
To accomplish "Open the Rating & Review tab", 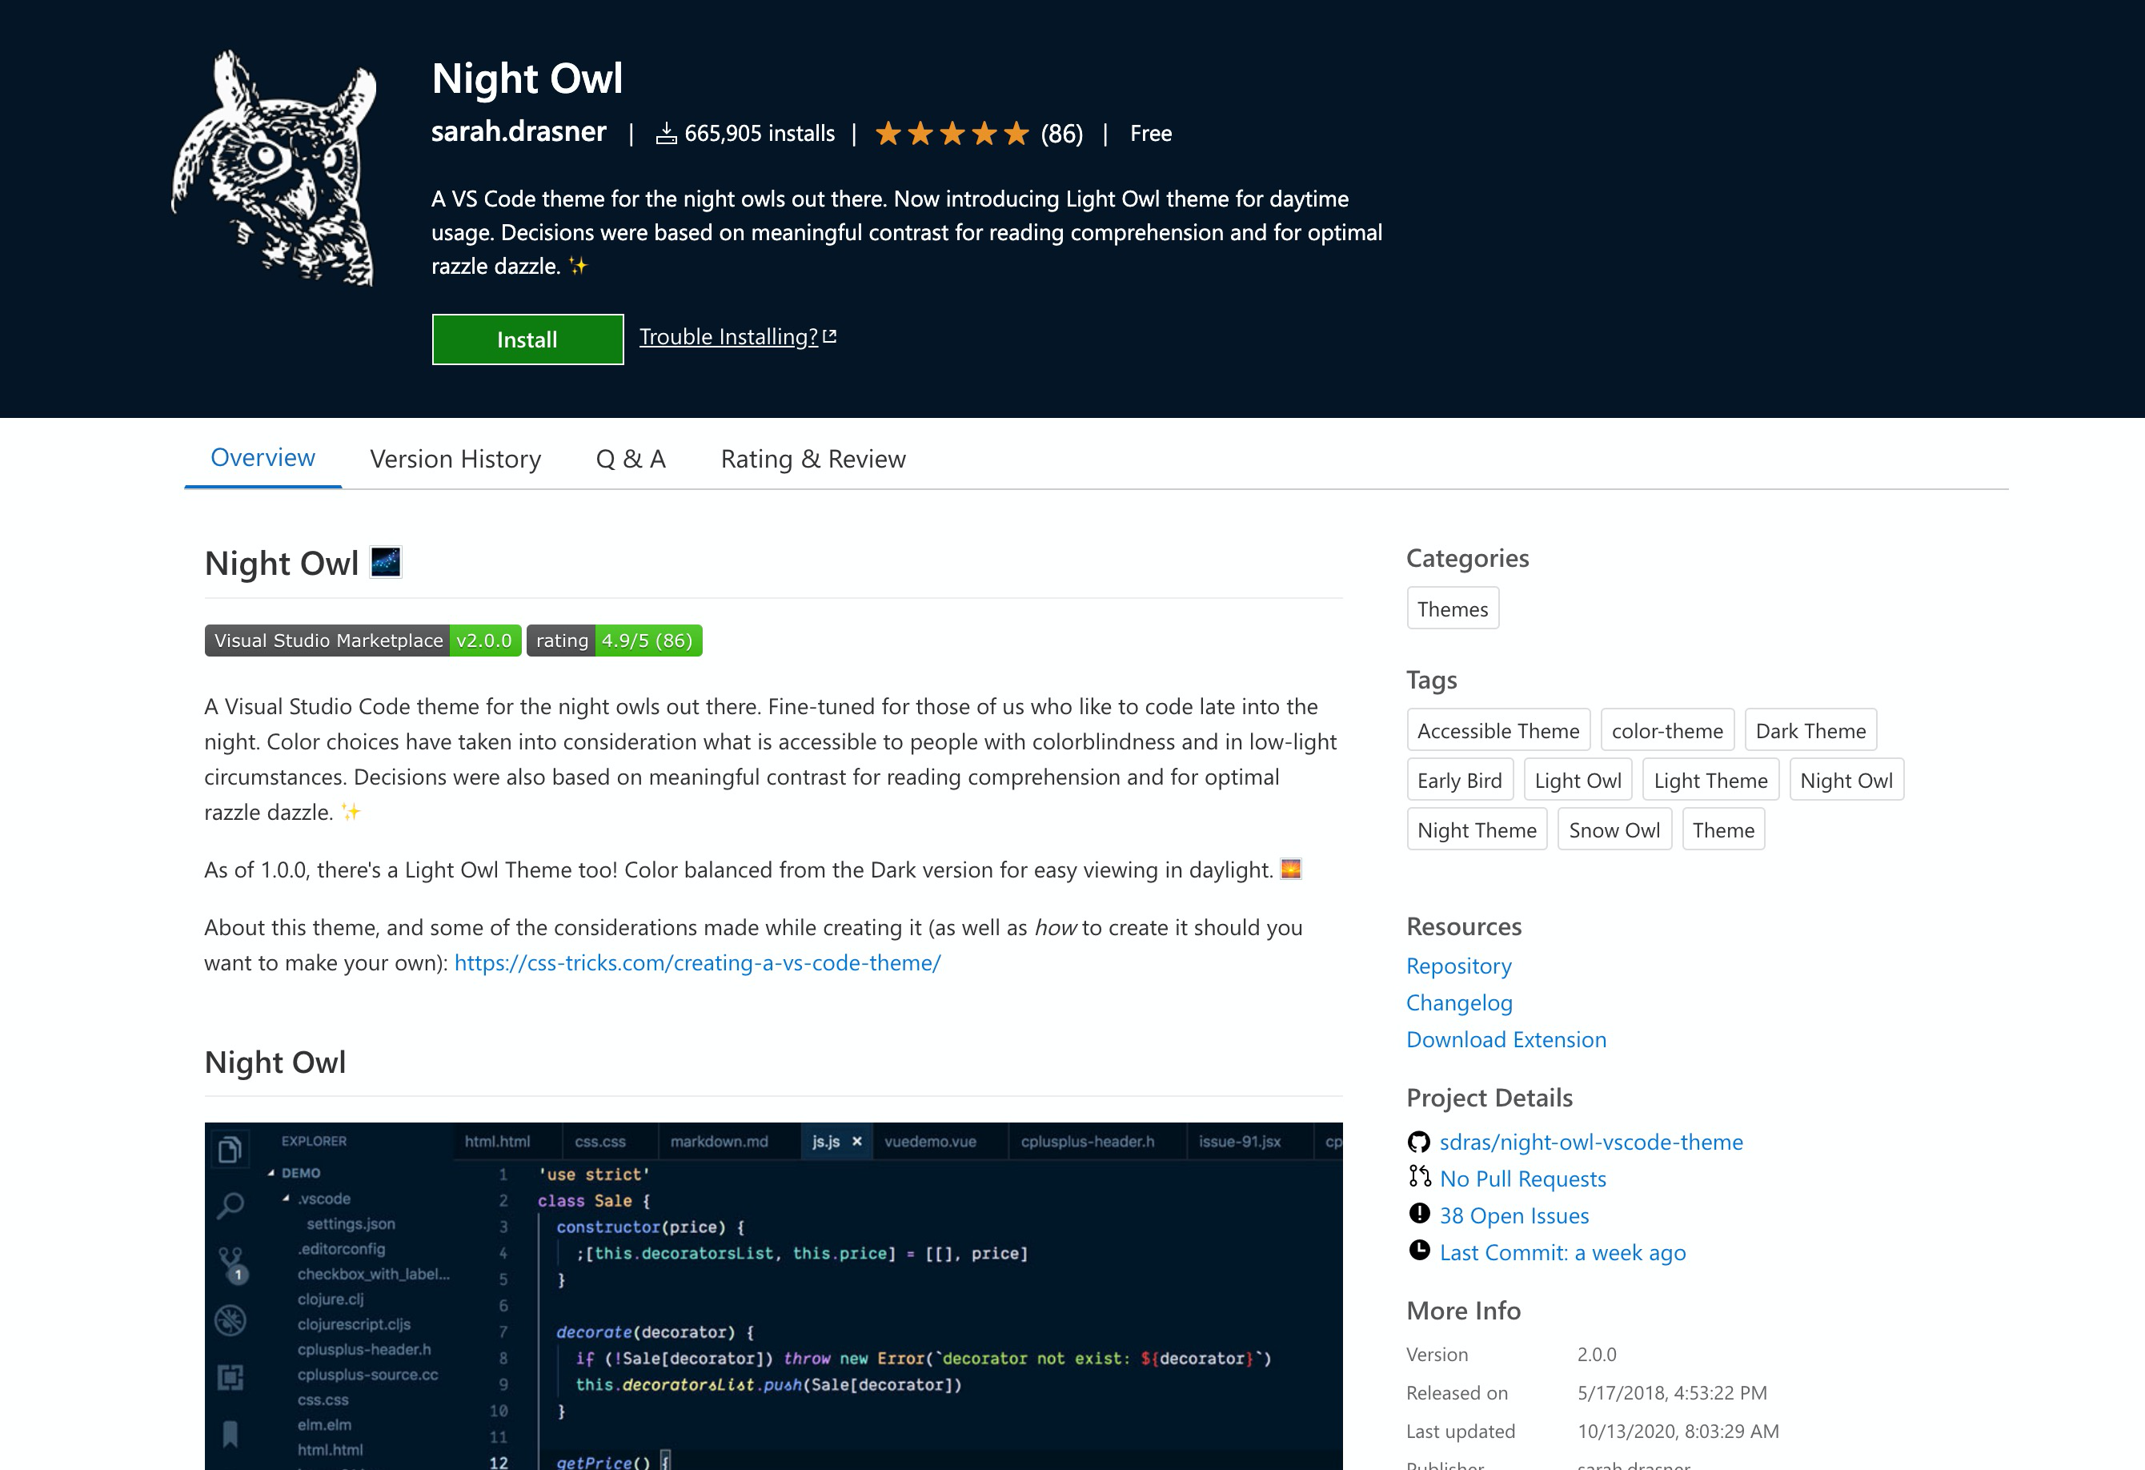I will tap(813, 459).
